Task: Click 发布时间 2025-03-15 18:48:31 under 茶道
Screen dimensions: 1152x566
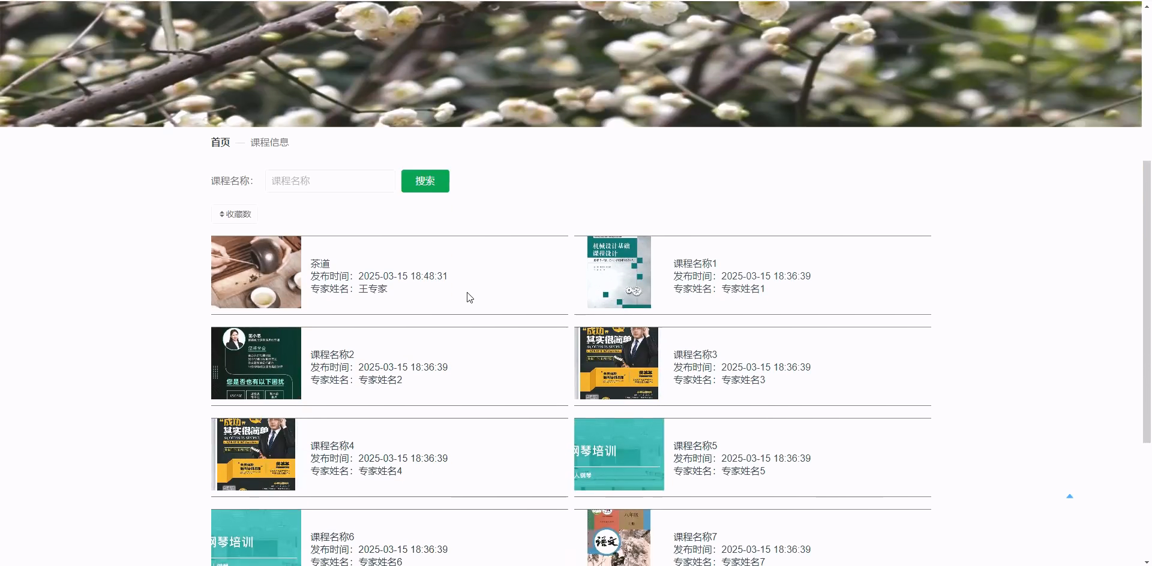Action: click(x=379, y=276)
